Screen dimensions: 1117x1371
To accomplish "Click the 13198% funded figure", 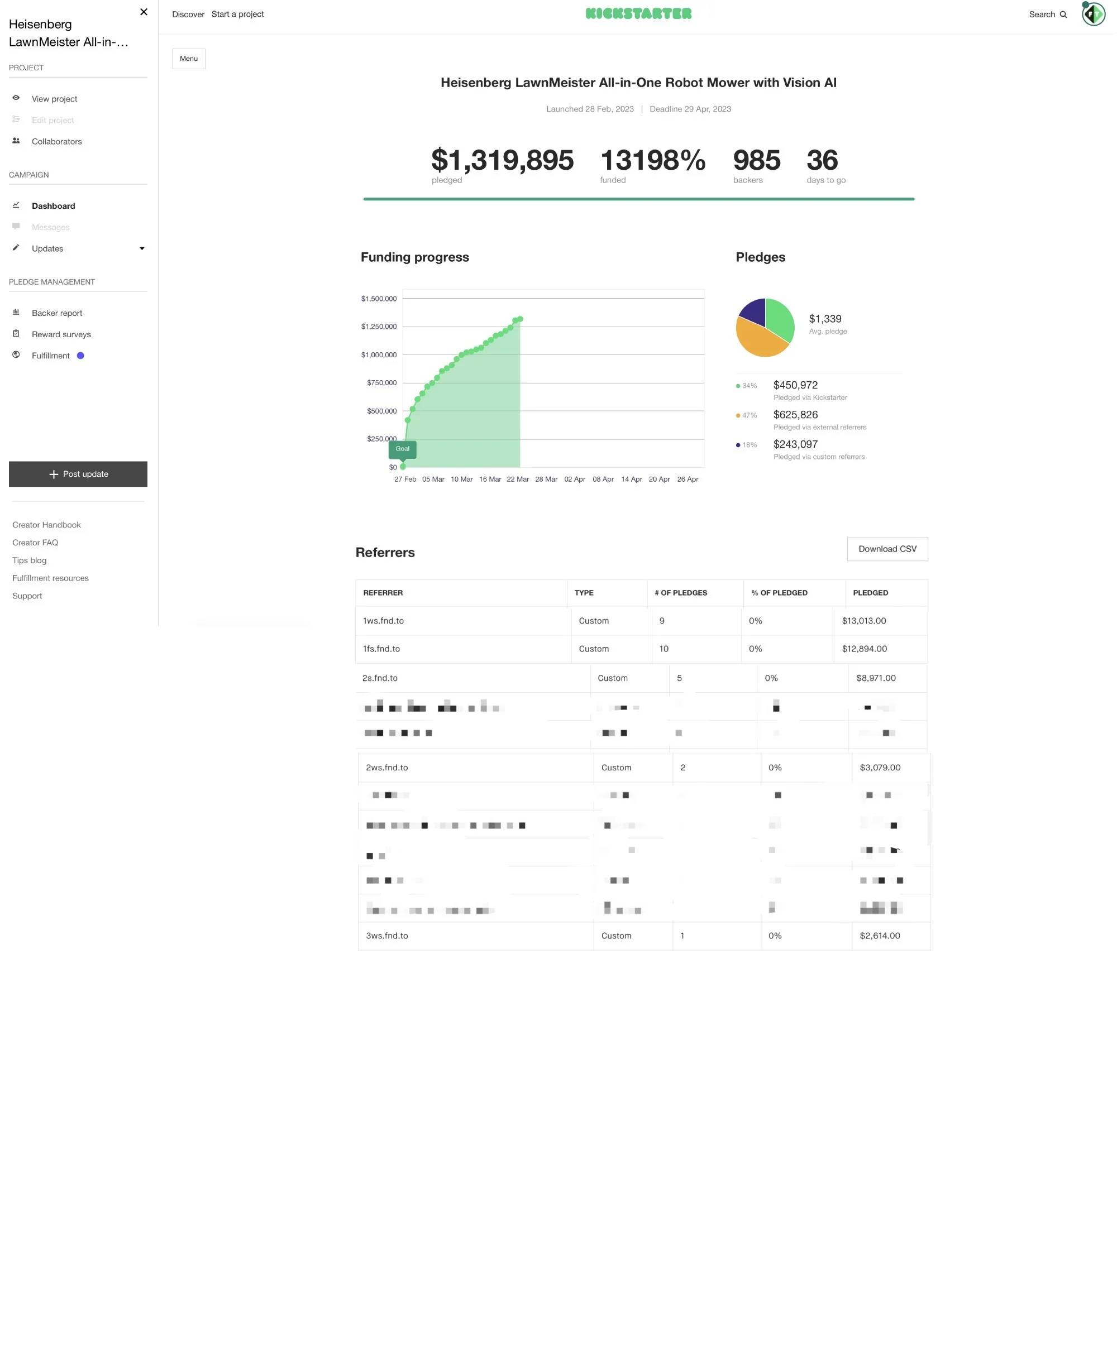I will (652, 160).
